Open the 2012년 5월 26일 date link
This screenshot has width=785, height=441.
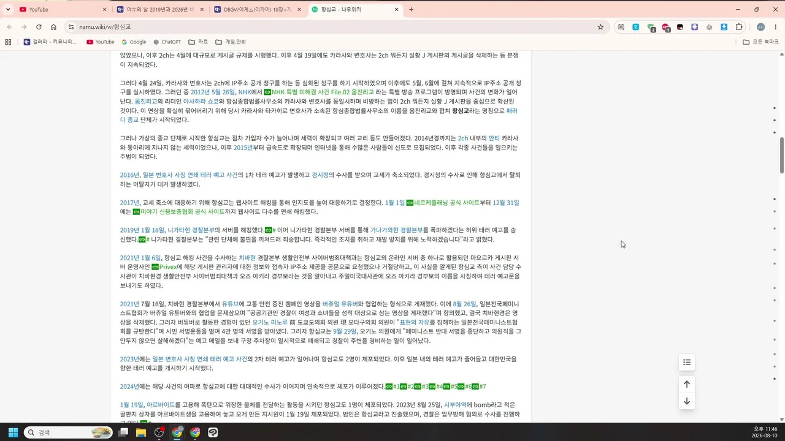pos(213,92)
